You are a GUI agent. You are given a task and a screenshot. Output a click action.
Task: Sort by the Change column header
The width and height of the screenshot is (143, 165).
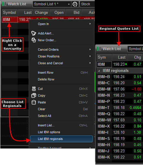tap(41, 12)
